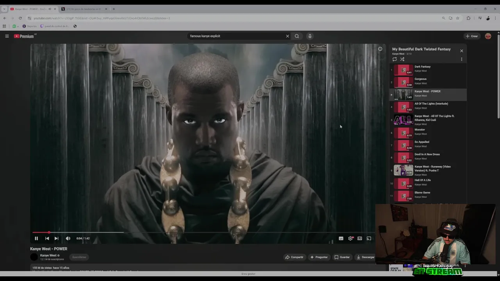Open the bookmarks bar apps grid
Screen dimensions: 500x281
[4, 26]
